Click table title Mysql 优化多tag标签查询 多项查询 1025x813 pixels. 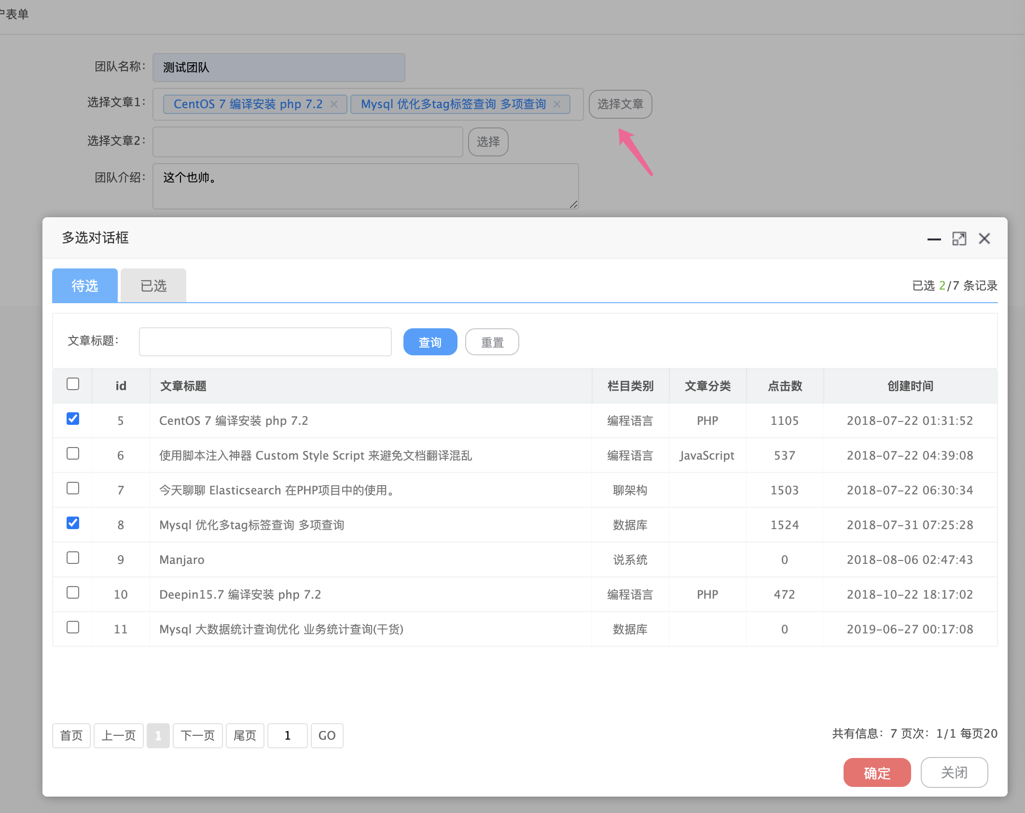coord(252,525)
